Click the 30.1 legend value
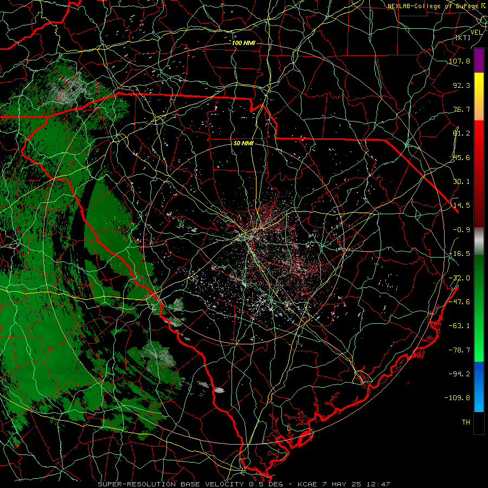Image resolution: width=488 pixels, height=488 pixels. (461, 182)
